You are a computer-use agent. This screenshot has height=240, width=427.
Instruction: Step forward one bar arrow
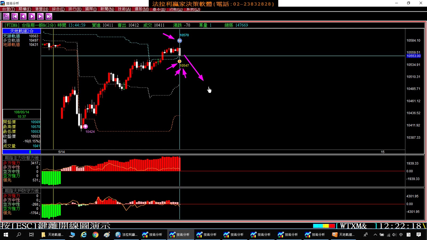point(32,16)
